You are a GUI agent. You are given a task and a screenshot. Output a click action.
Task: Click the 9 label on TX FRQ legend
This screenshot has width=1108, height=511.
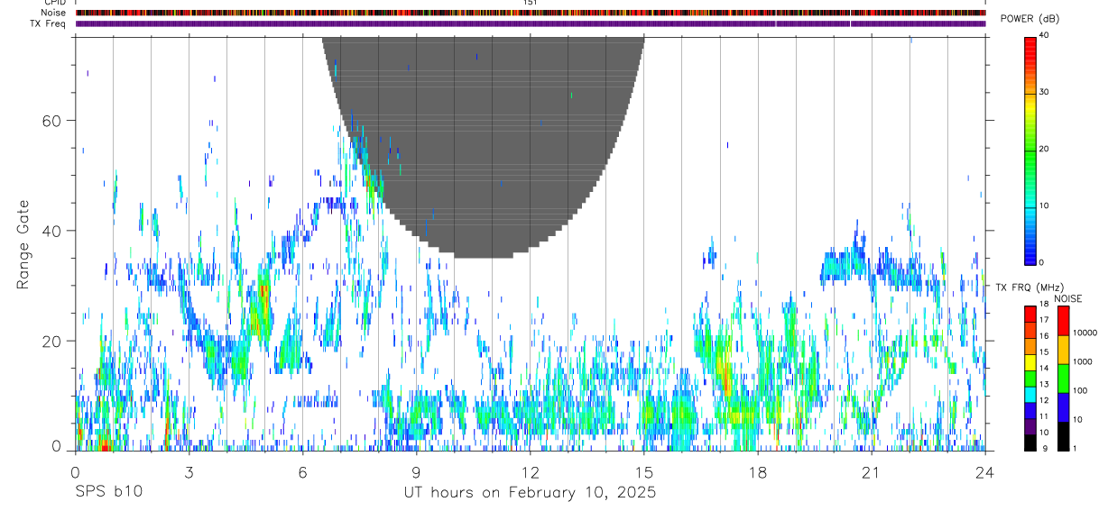(x=1043, y=448)
